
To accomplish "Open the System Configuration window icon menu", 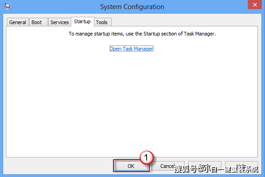I will click(x=7, y=6).
